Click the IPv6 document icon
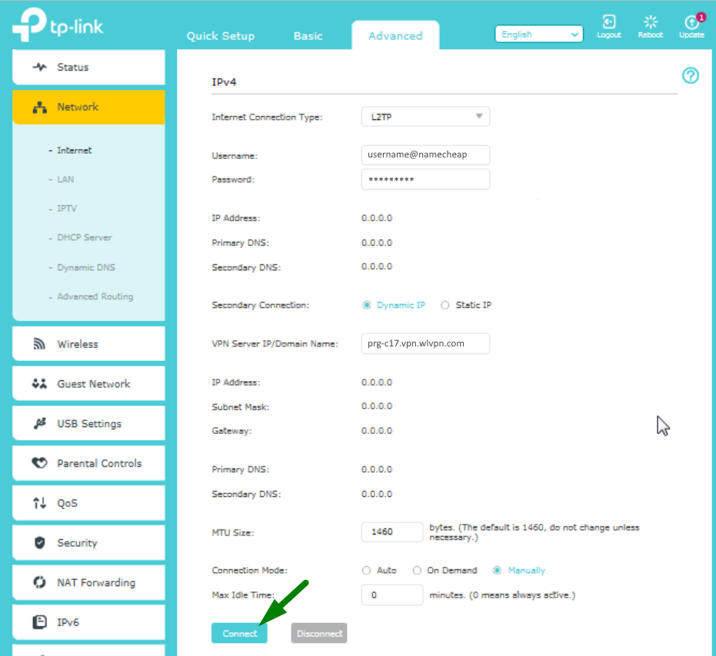This screenshot has height=656, width=716. 40,621
